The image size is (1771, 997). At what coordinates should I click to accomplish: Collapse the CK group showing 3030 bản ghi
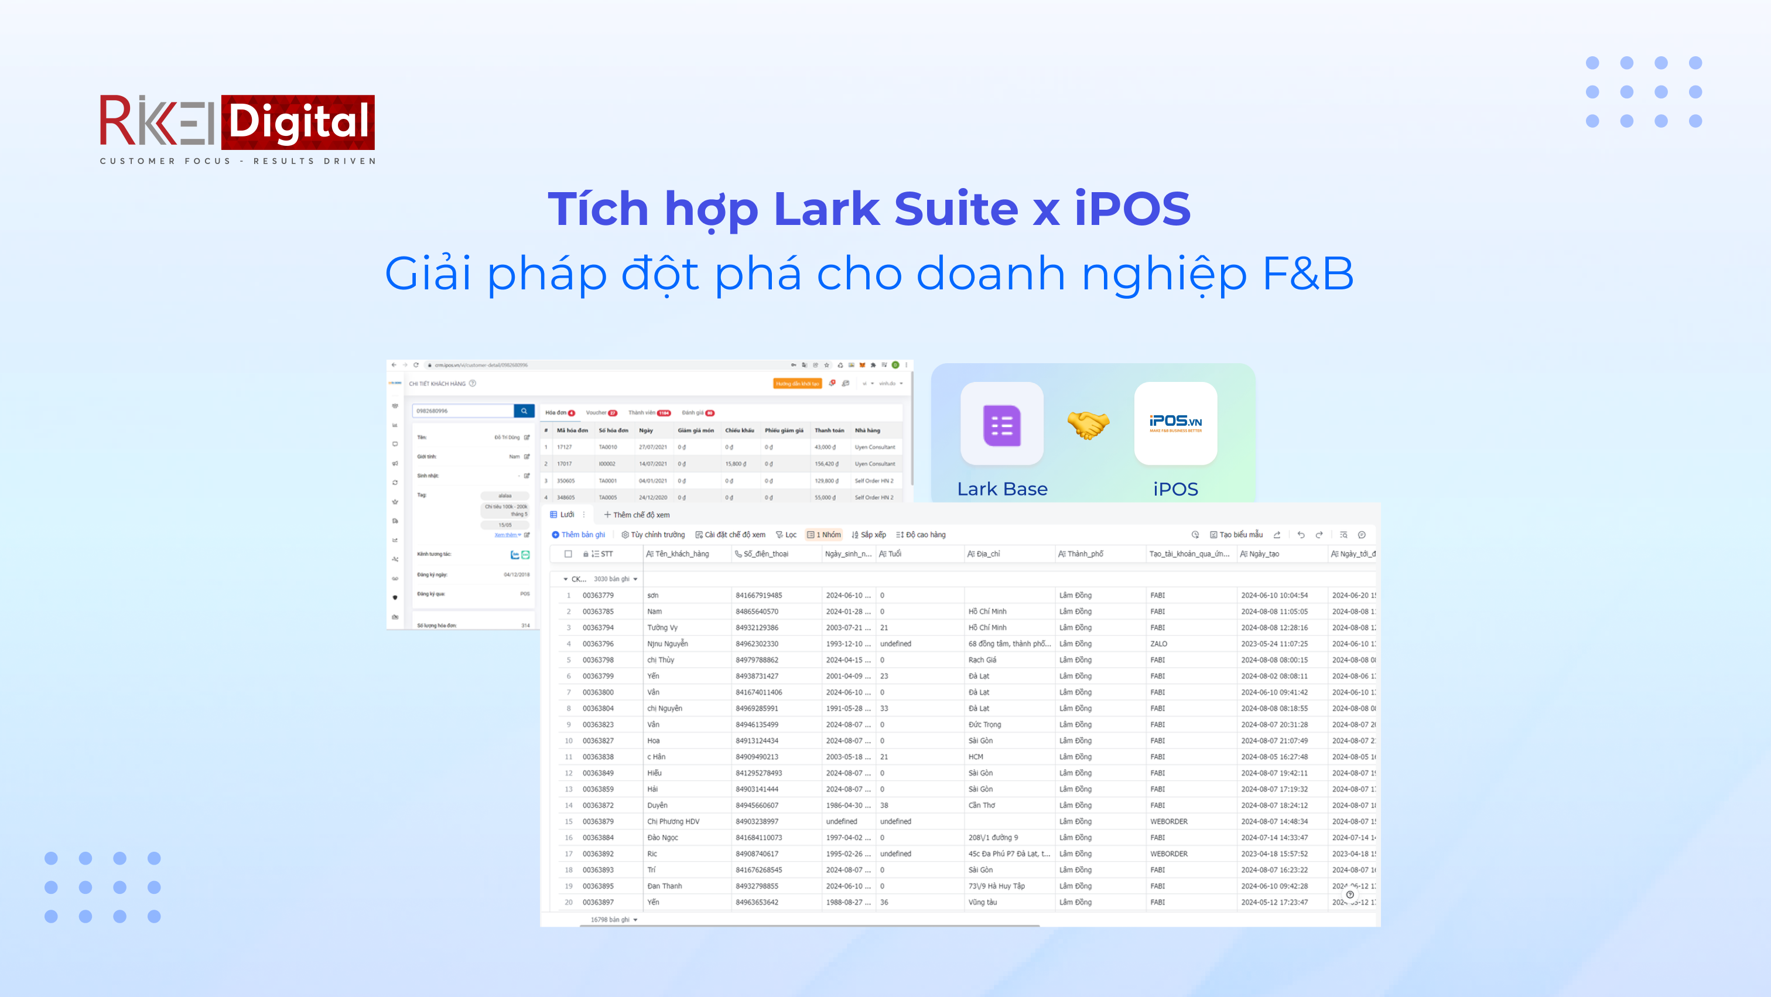pos(565,579)
